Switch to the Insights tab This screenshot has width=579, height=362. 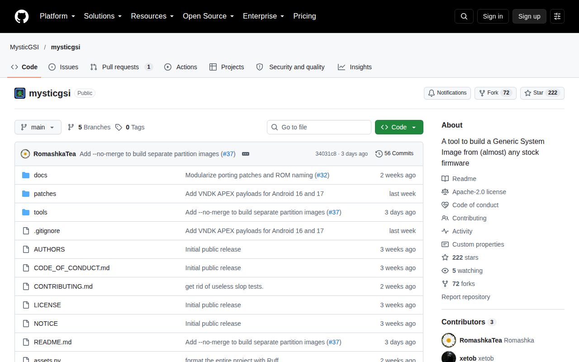click(x=355, y=67)
